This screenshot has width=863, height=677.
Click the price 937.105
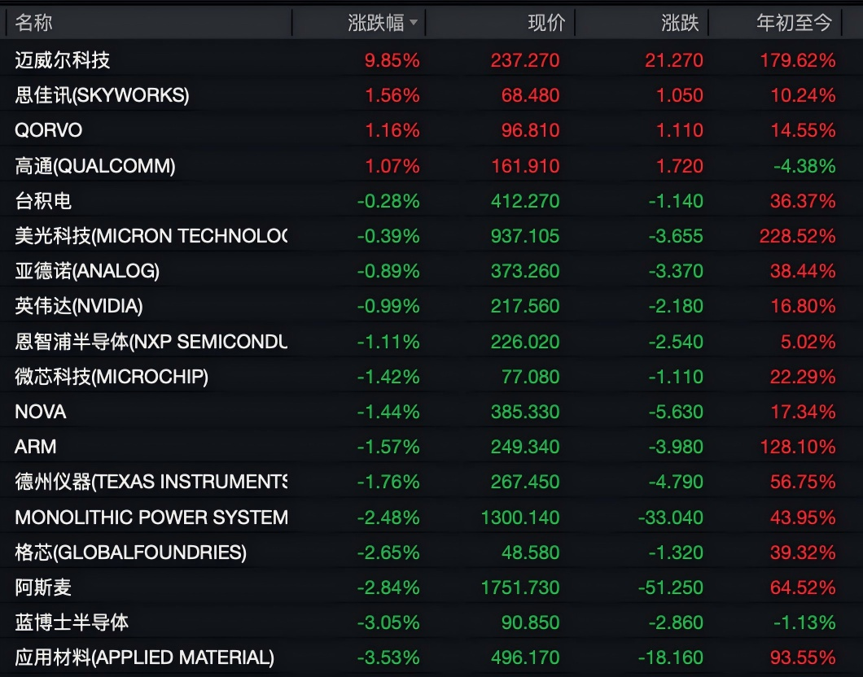tap(525, 236)
